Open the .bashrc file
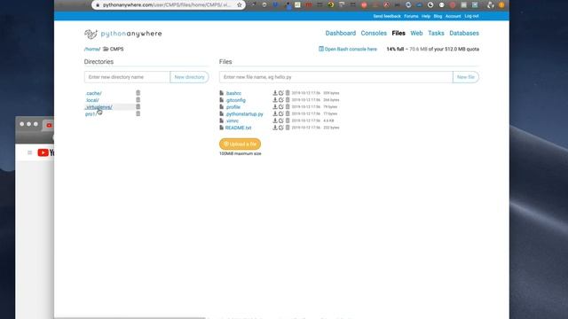The width and height of the screenshot is (568, 319). click(233, 93)
